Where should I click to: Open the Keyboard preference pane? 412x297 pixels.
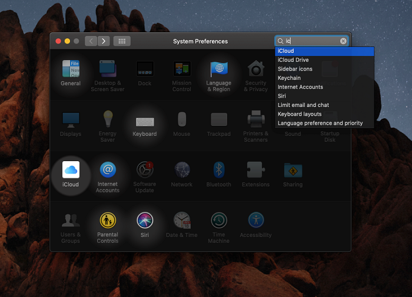145,121
